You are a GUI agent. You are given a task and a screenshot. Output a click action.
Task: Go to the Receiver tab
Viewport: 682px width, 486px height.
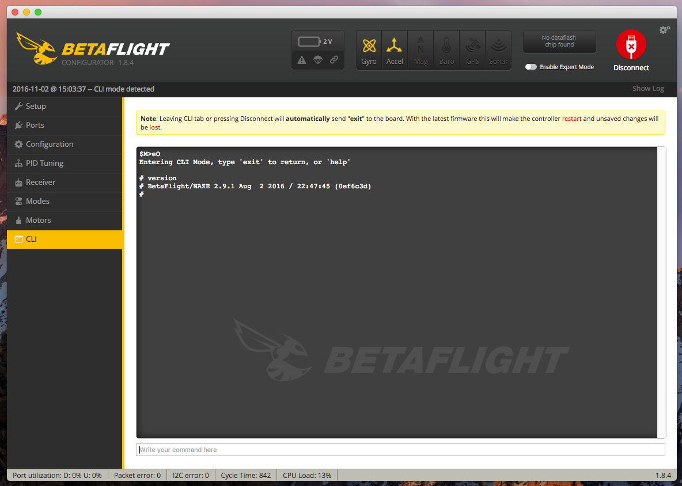pyautogui.click(x=65, y=182)
